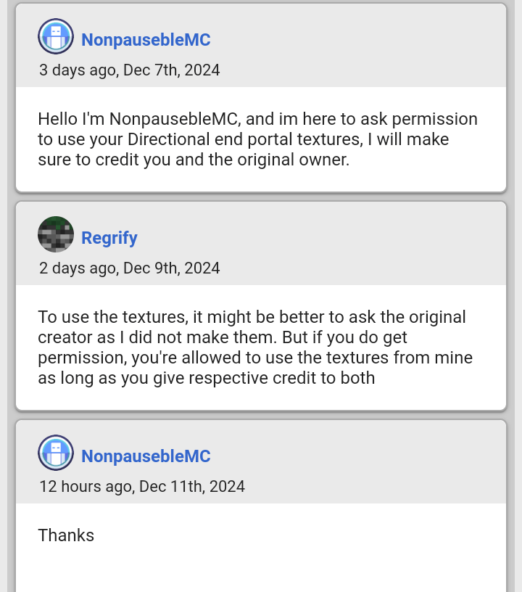Click the 'Hello I'm NonpausebleMC' message text
Image resolution: width=522 pixels, height=592 pixels.
pos(258,139)
